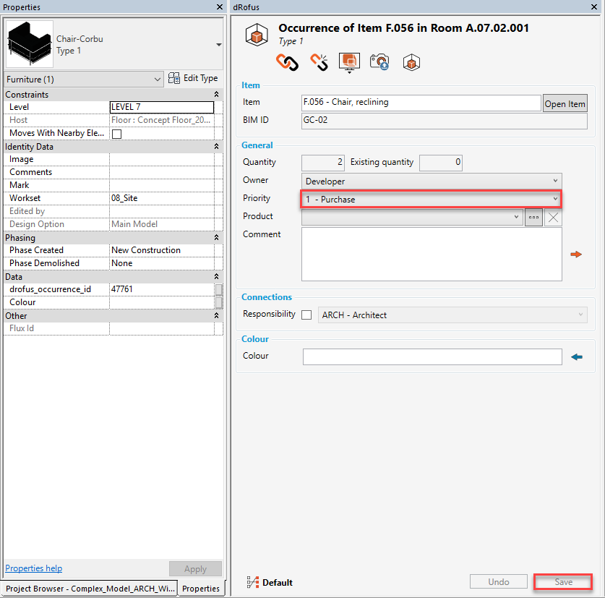Click the Save button
The height and width of the screenshot is (598, 605).
pos(563,581)
